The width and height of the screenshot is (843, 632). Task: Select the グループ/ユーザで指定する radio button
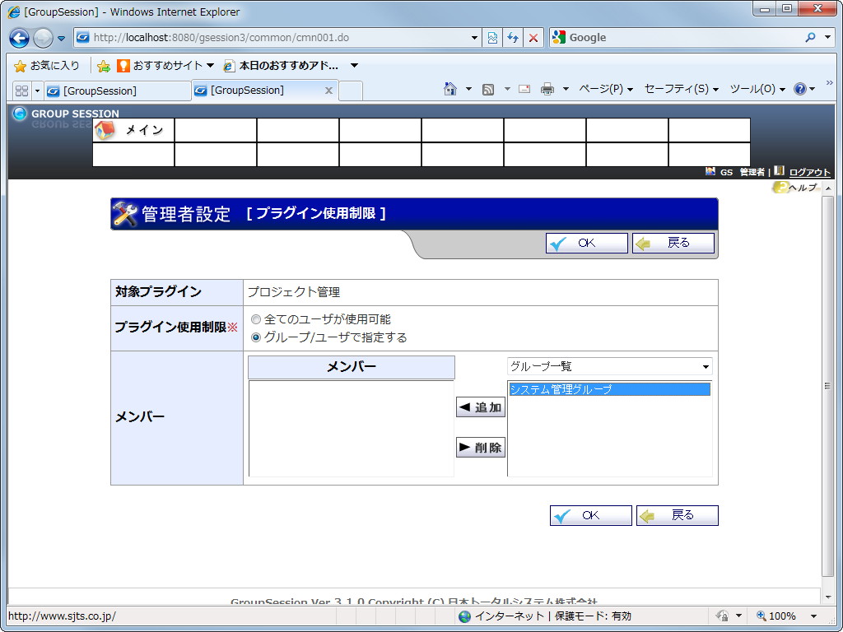click(x=255, y=336)
